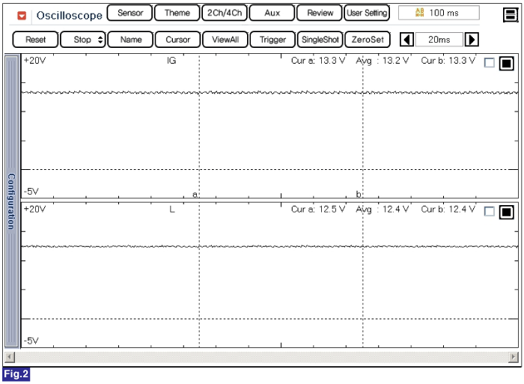This screenshot has width=524, height=384.
Task: Click the +20V label in IG channel
Action: click(x=34, y=61)
